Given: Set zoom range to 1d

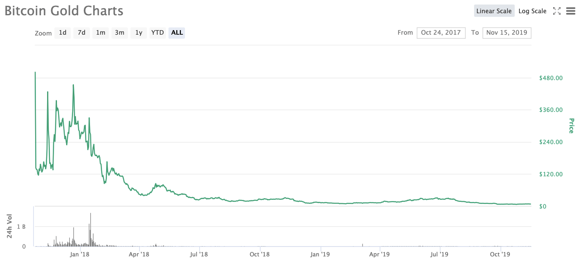Looking at the screenshot, I should tap(62, 33).
